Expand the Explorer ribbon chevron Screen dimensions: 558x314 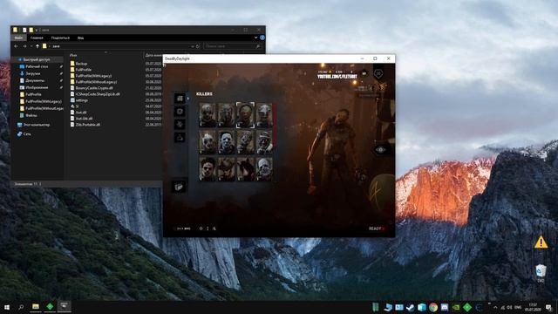click(x=255, y=38)
